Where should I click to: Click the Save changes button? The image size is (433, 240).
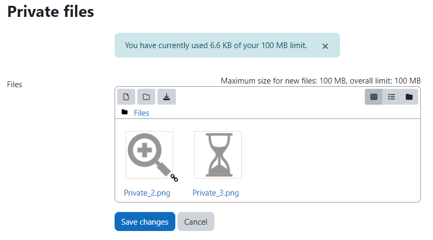click(145, 221)
